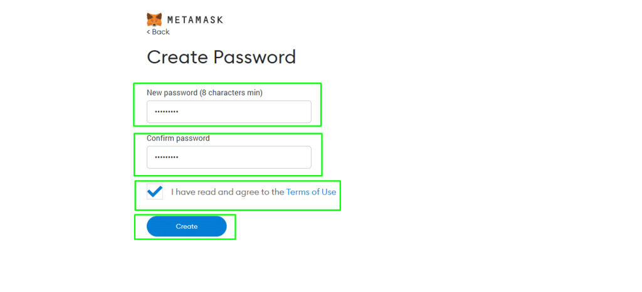Click the blue Create button
The image size is (642, 292).
(x=187, y=226)
